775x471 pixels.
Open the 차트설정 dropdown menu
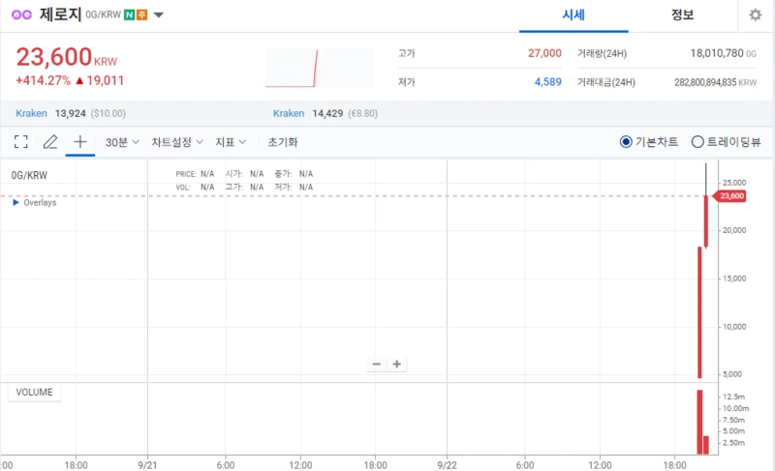point(176,142)
